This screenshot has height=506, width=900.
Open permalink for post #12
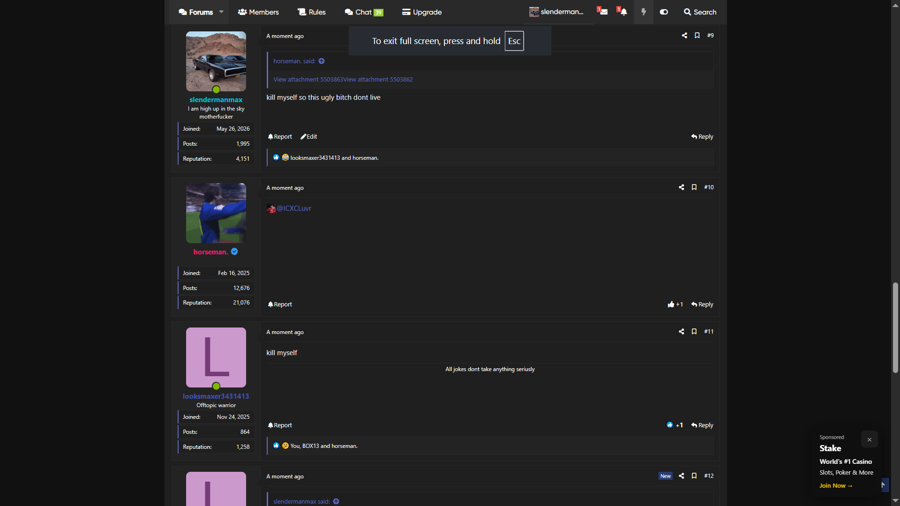pos(709,476)
